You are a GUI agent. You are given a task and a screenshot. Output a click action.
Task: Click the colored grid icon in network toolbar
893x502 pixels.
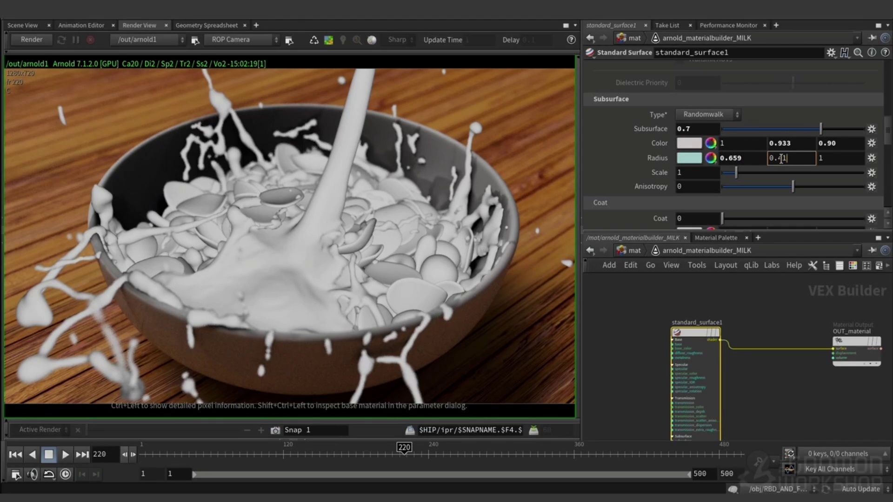click(x=853, y=265)
